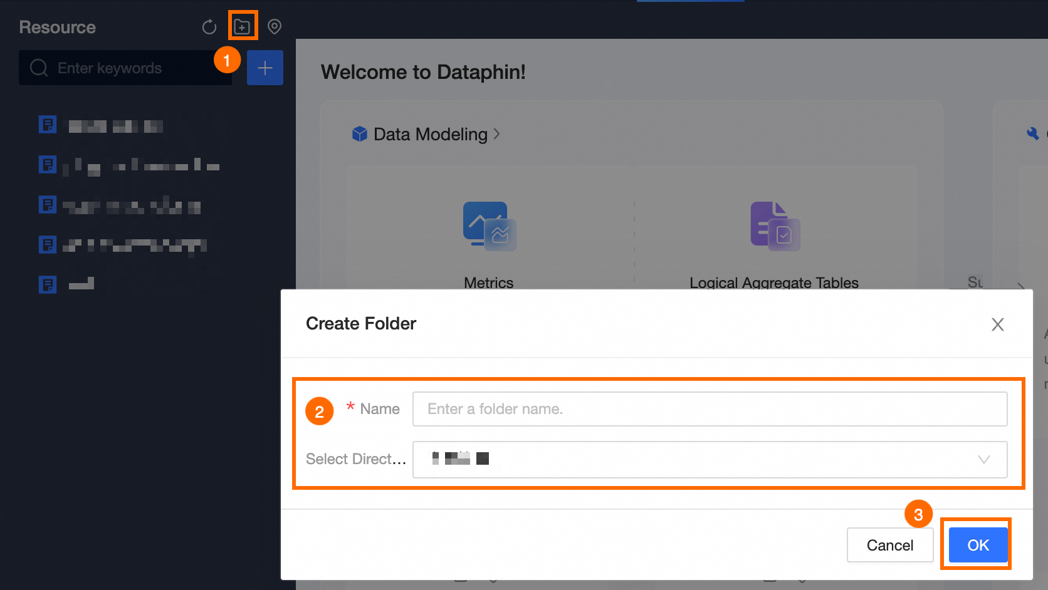Click the Data Modeling cube icon
The image size is (1048, 590).
(x=360, y=134)
